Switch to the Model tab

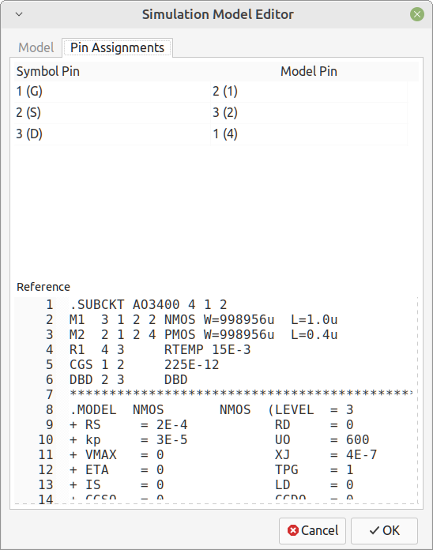[36, 47]
